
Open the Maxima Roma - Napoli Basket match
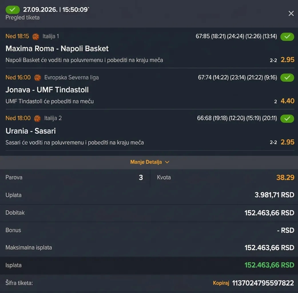(x=57, y=48)
